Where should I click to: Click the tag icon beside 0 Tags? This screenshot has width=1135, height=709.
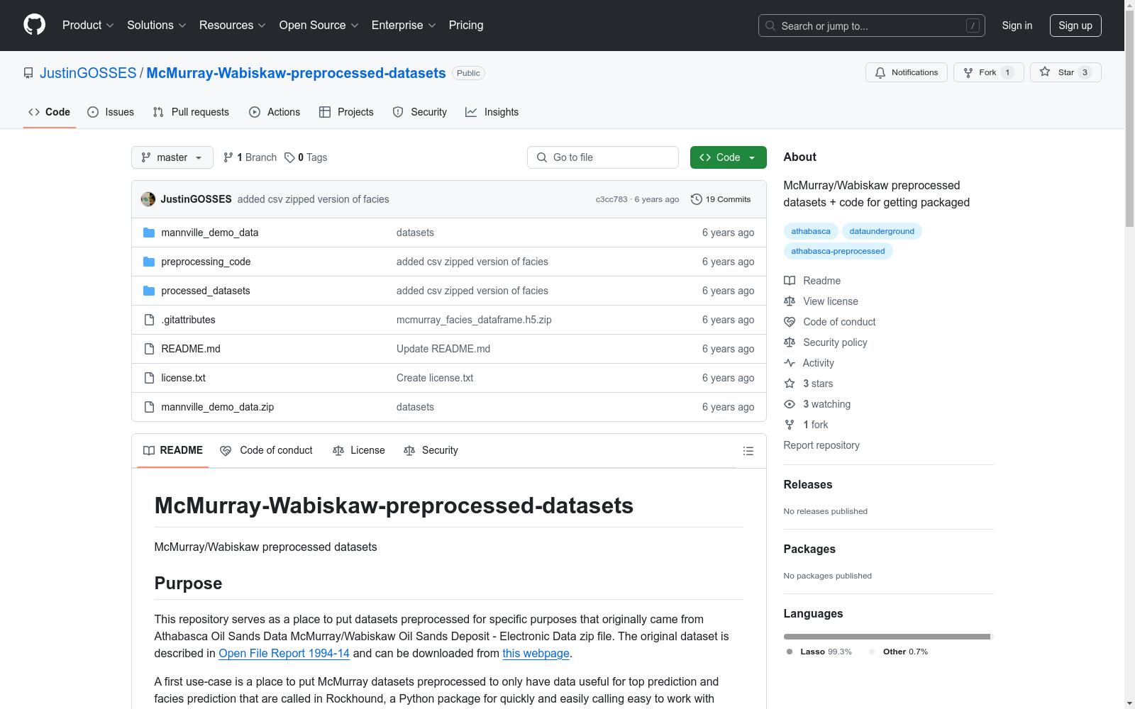click(289, 157)
